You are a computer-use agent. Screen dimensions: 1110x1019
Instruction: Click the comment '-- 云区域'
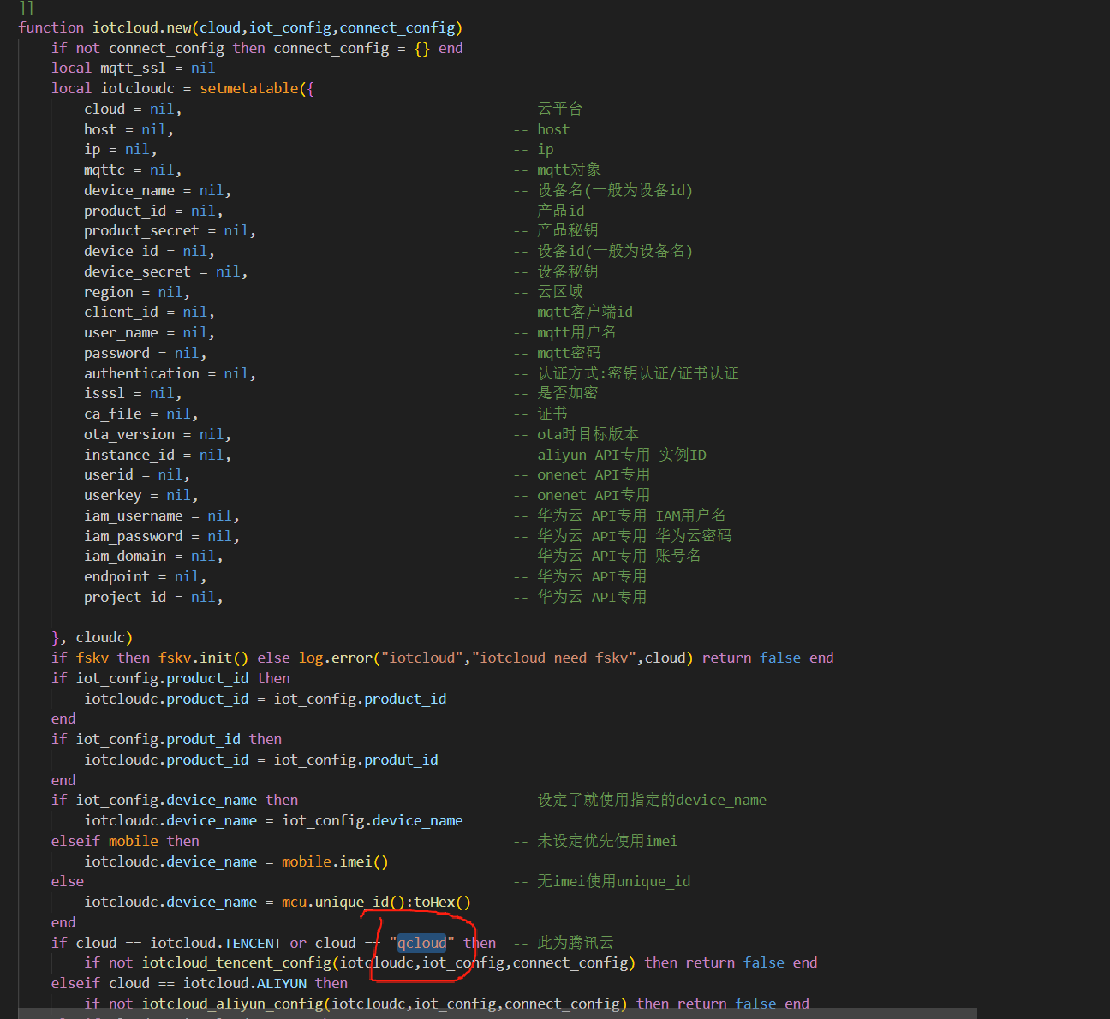click(548, 292)
